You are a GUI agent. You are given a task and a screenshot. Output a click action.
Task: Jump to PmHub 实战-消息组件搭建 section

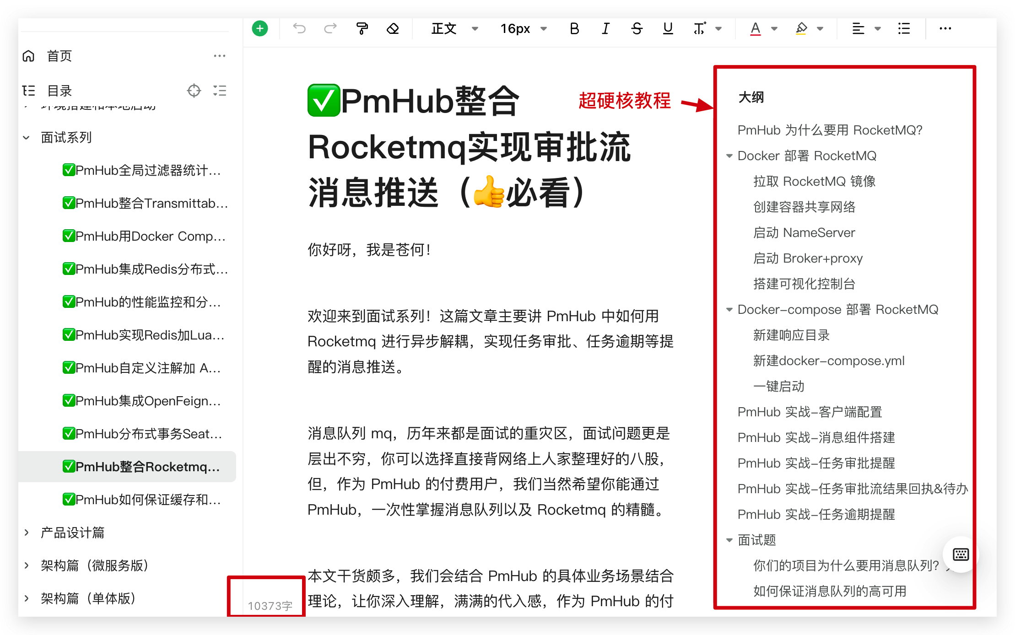pos(816,437)
